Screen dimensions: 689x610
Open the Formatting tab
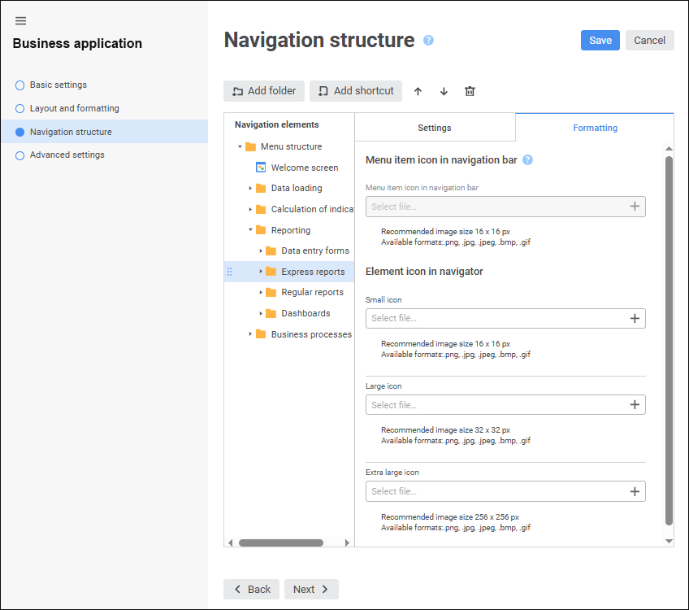click(x=595, y=128)
